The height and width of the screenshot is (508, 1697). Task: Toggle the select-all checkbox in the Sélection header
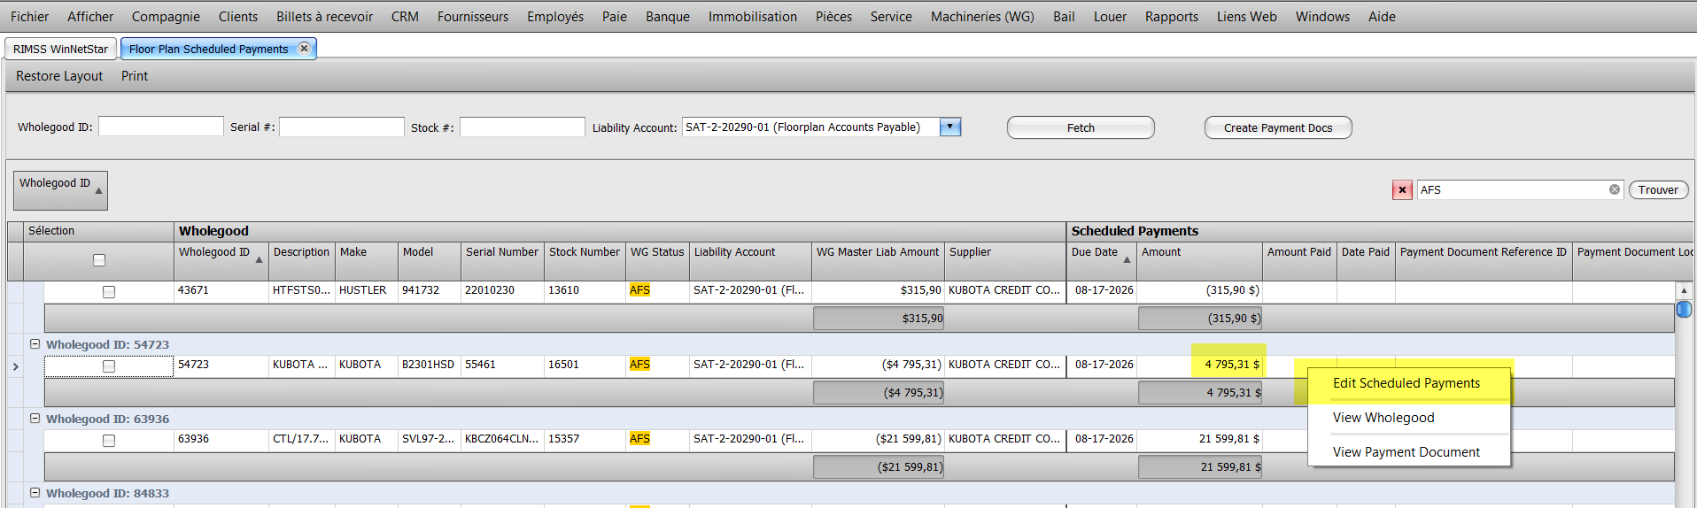click(99, 260)
